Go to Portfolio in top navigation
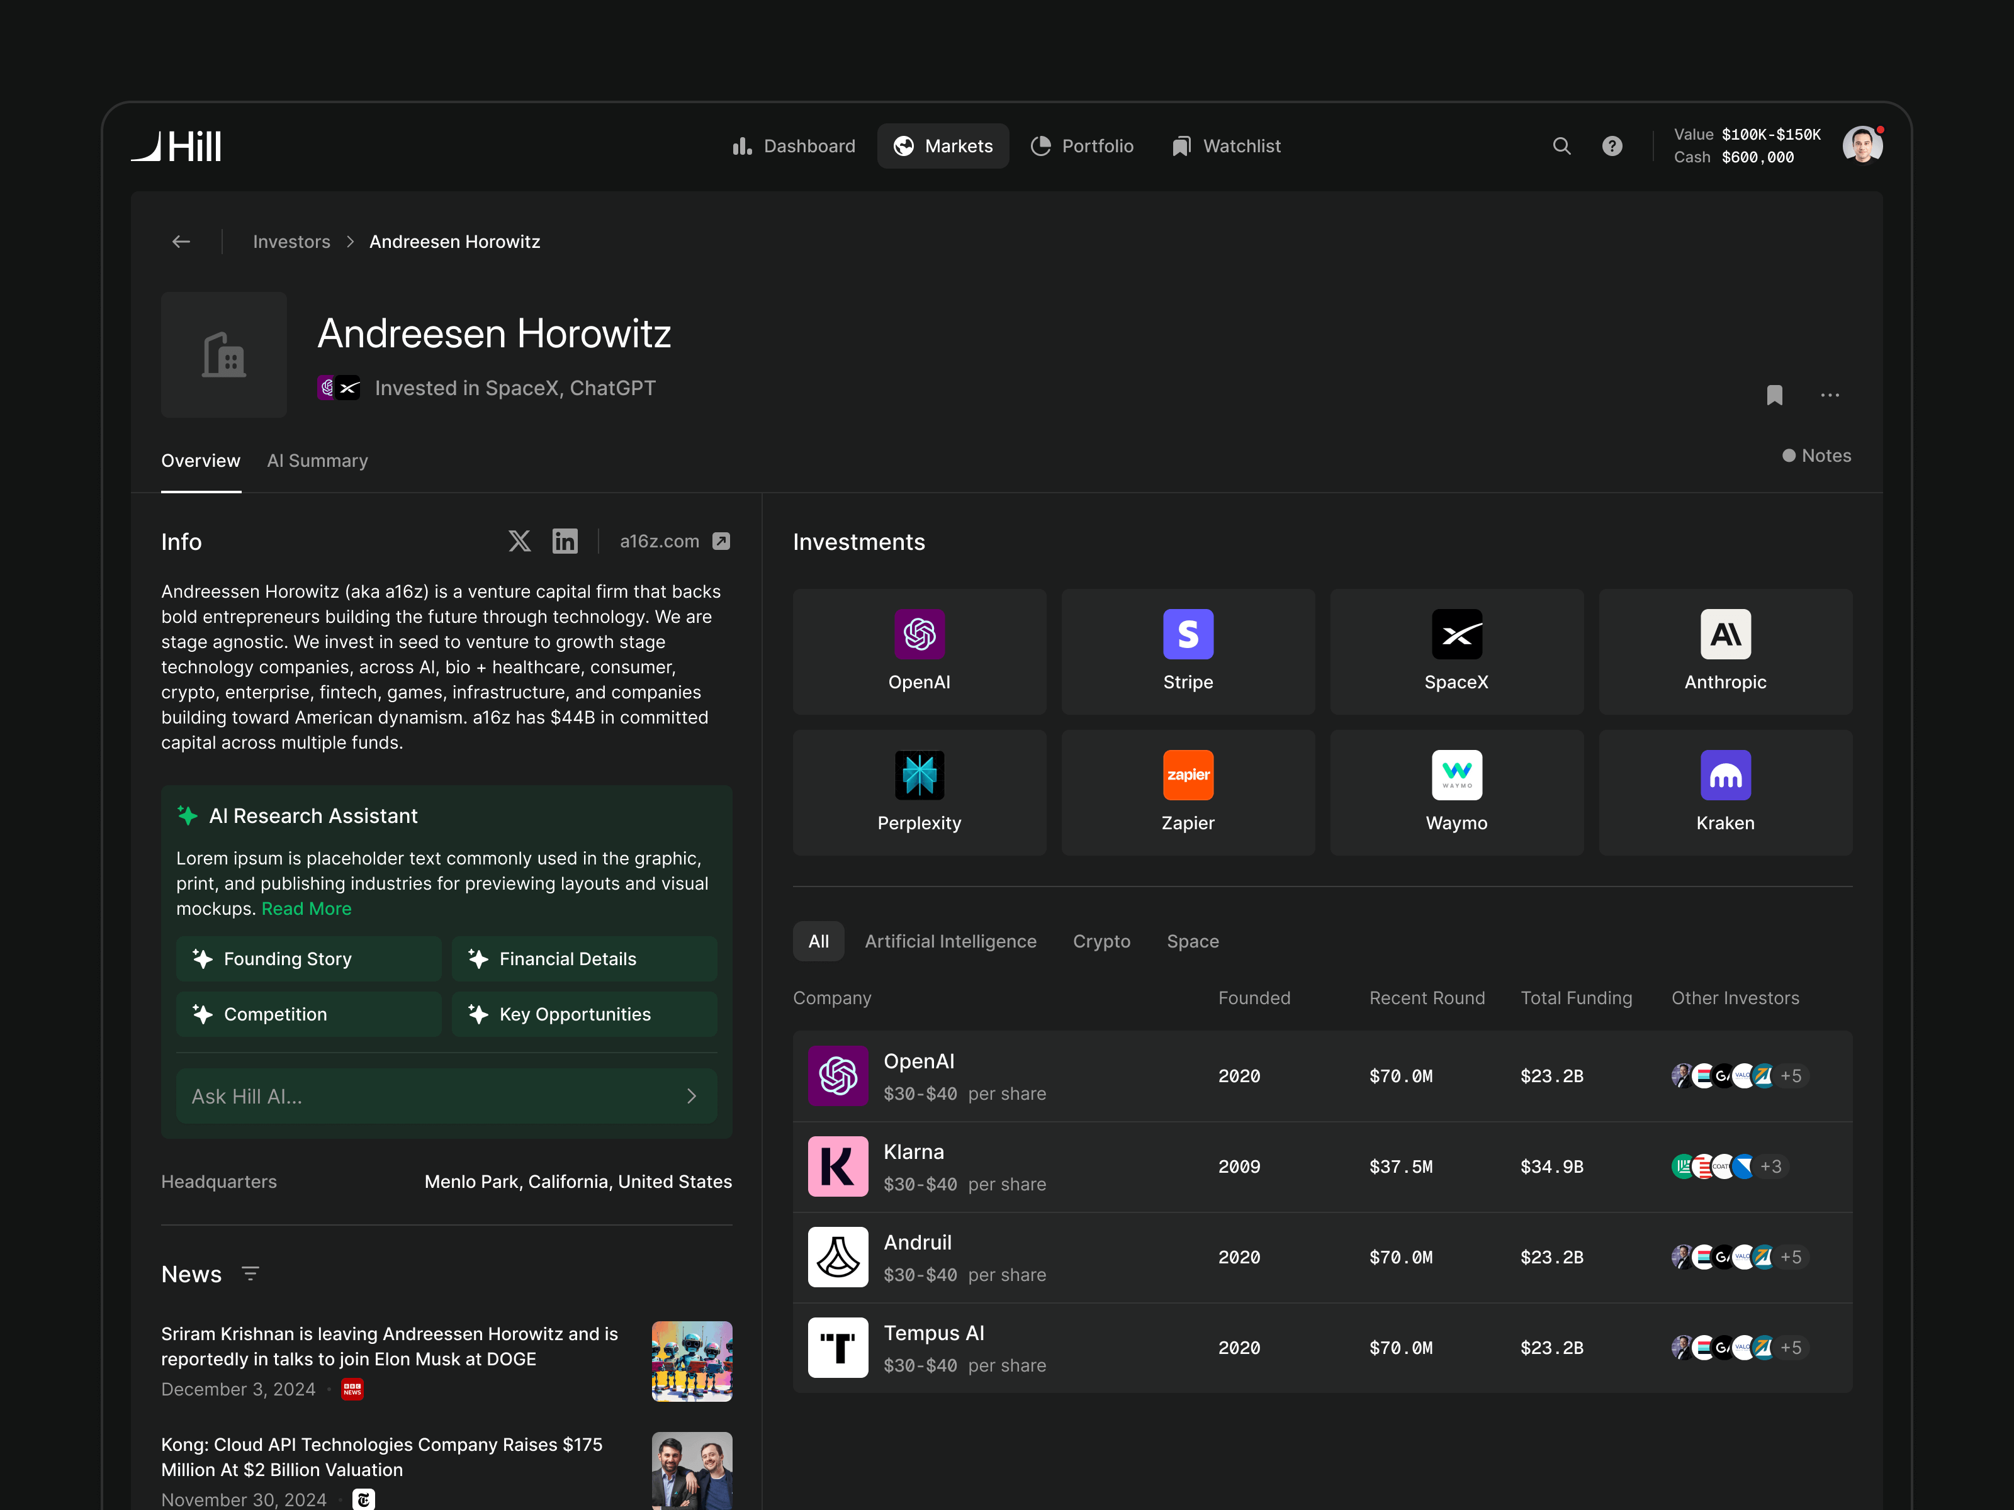2014x1510 pixels. tap(1082, 145)
